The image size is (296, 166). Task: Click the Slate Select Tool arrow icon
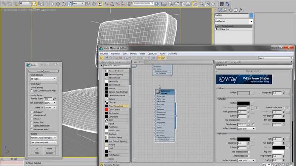[102, 58]
